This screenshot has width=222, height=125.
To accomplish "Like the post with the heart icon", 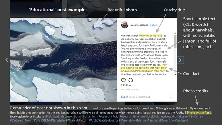I will coord(123,80).
